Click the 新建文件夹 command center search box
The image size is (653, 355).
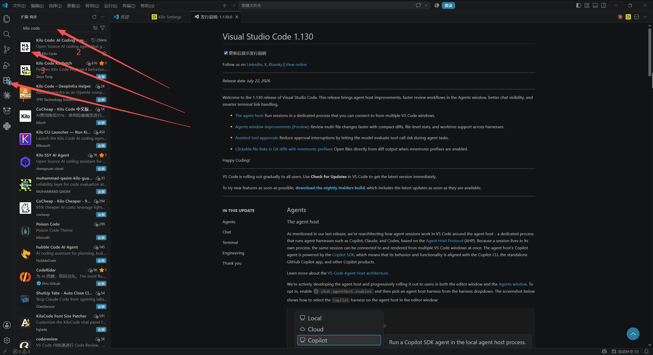coord(326,5)
